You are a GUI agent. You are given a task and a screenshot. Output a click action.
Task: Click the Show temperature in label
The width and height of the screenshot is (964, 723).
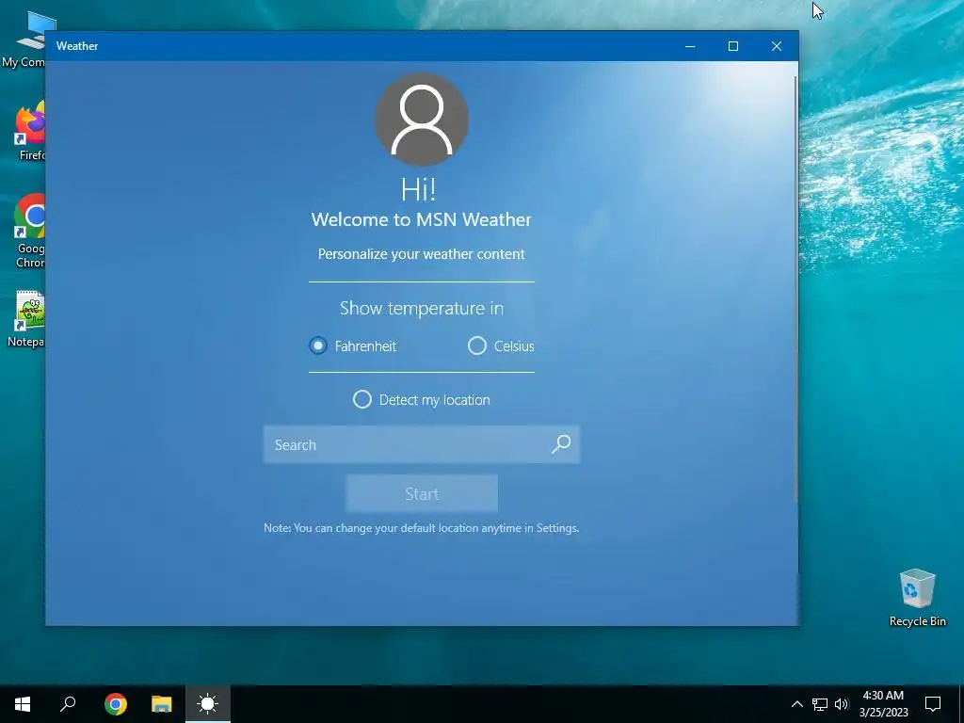422,308
